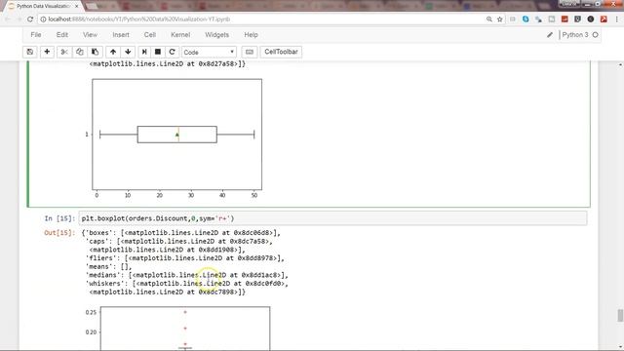Close the Python Data Visualization tab

coord(77,7)
